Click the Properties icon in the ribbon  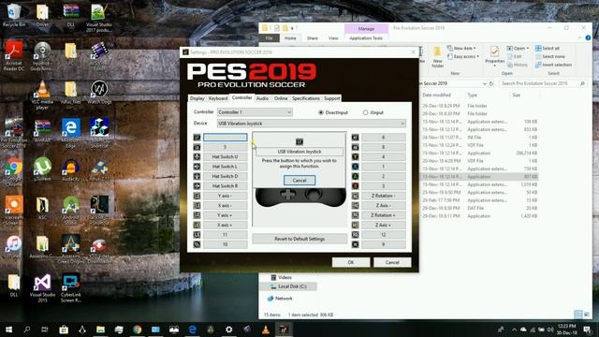(494, 52)
